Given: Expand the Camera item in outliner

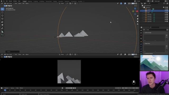Looking at the screenshot, I should click(144, 9).
